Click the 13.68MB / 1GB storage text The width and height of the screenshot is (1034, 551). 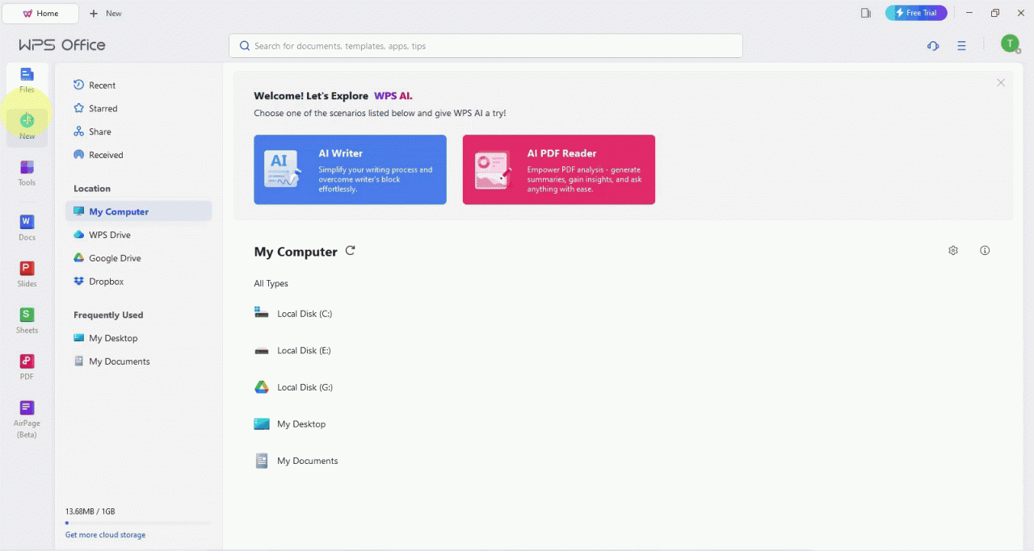point(90,511)
